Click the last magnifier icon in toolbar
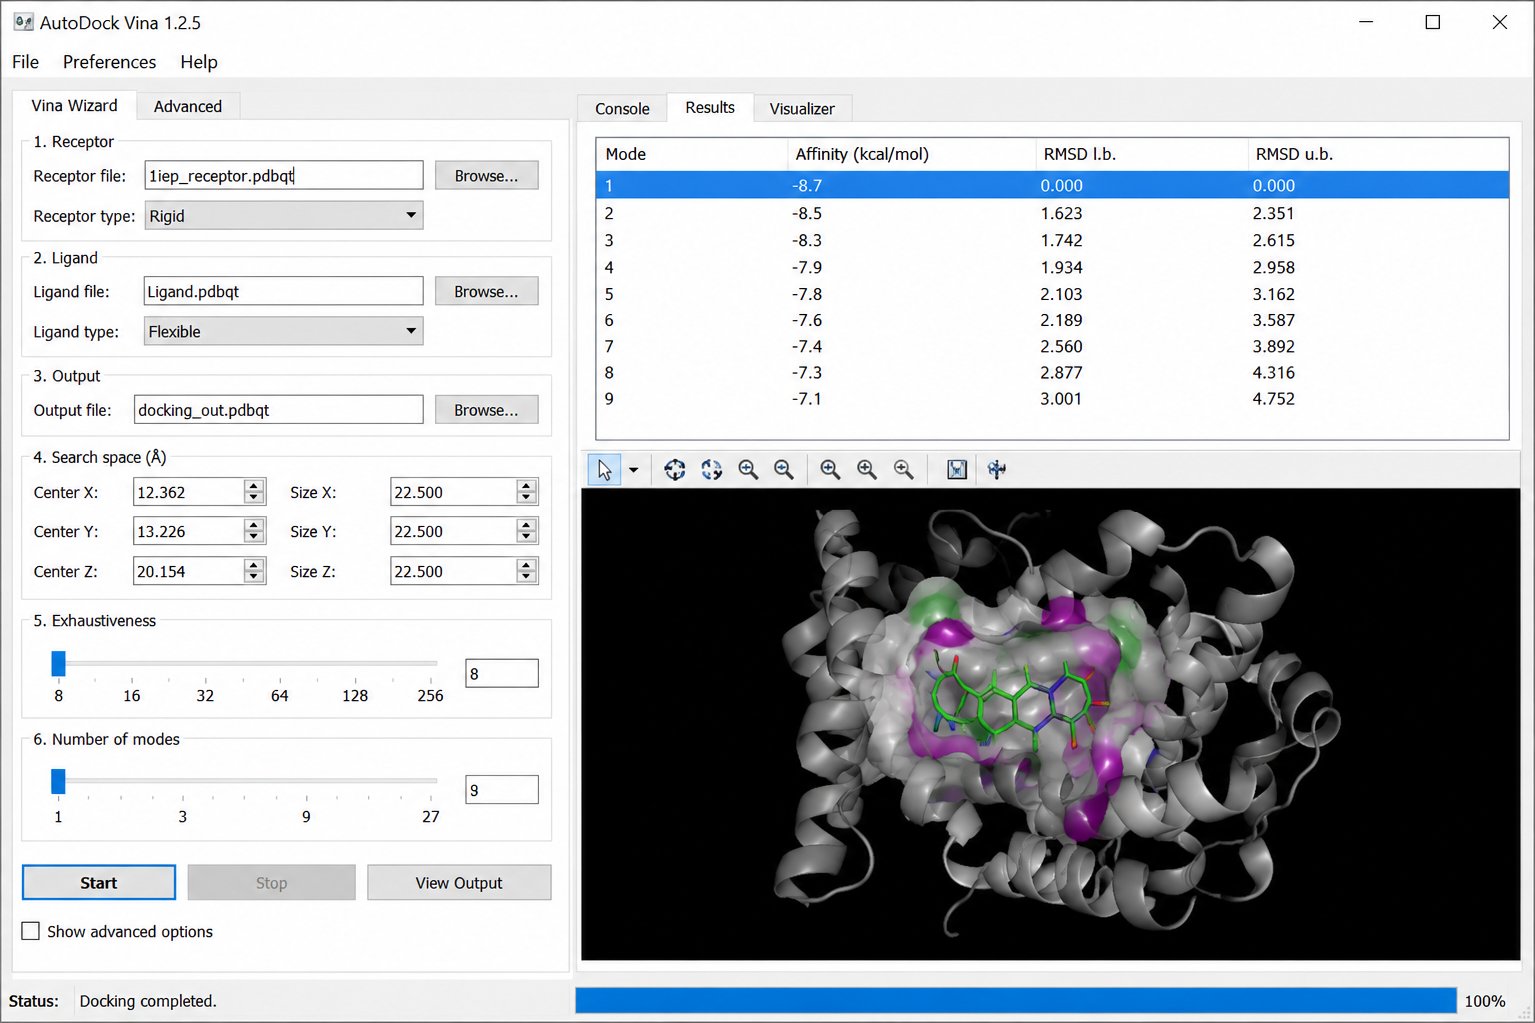1535x1023 pixels. [x=904, y=469]
